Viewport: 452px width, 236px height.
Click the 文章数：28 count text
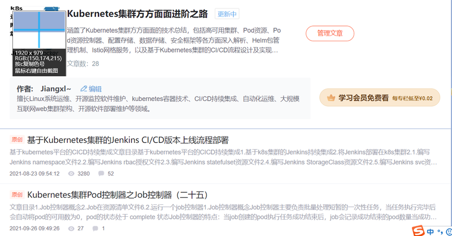click(82, 64)
